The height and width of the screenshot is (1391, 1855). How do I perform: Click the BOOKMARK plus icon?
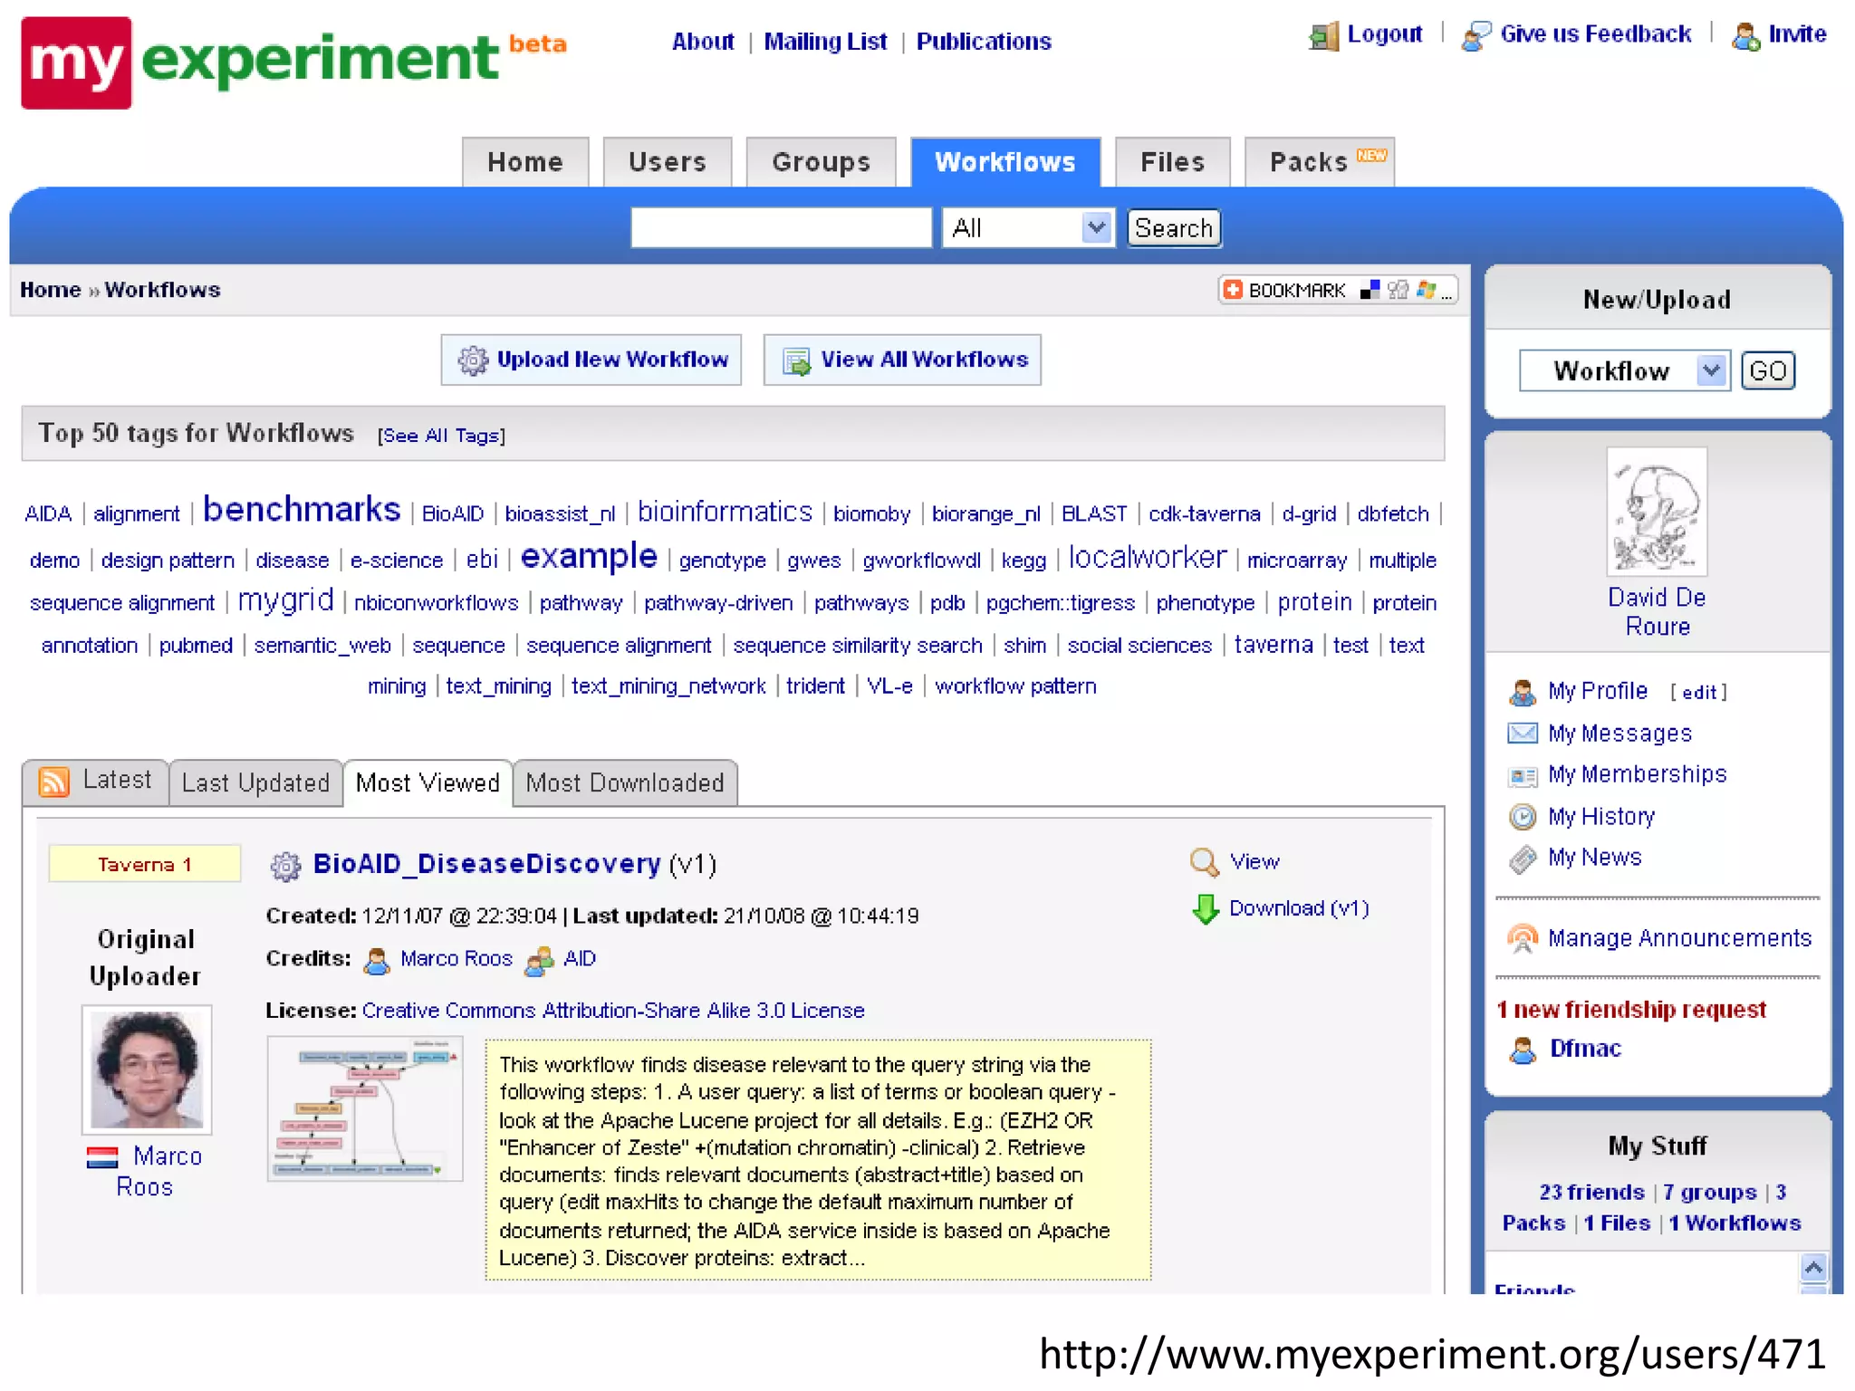(x=1233, y=290)
